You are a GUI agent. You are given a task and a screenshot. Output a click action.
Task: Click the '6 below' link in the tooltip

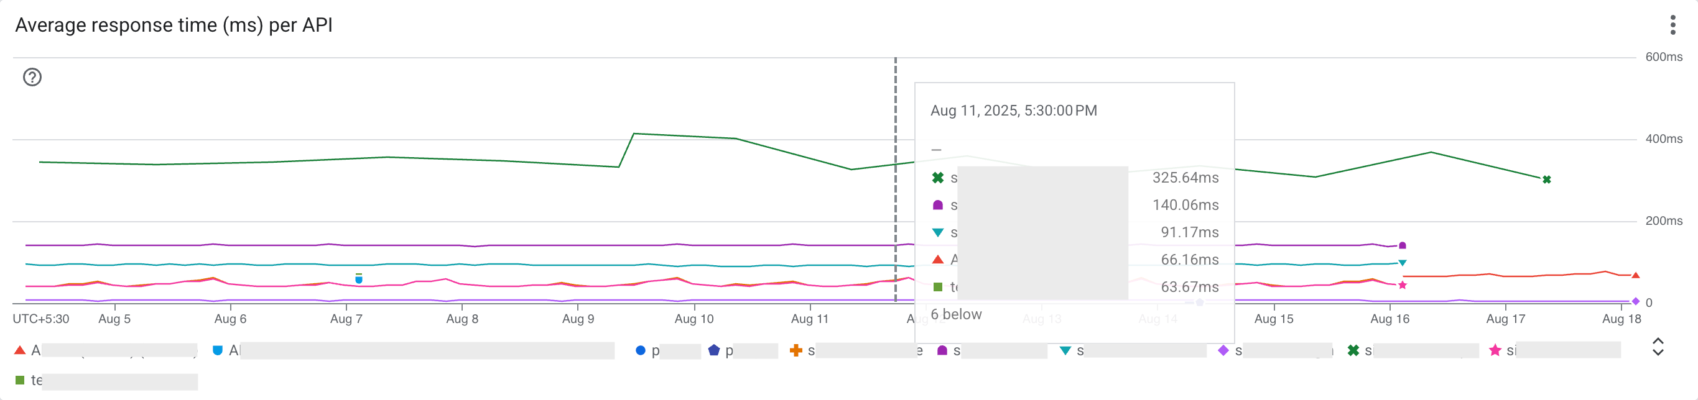coord(956,314)
